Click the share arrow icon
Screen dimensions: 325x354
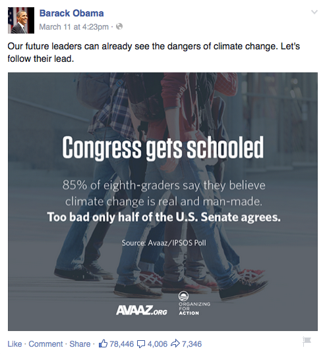coord(175,343)
